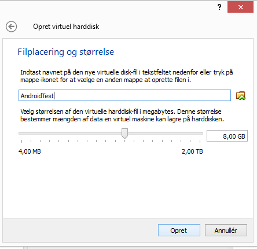Grab the disk size slider handle
This screenshot has width=257, height=249.
(124, 133)
